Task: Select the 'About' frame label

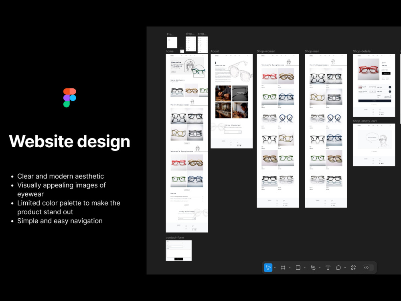Action: pyautogui.click(x=215, y=51)
